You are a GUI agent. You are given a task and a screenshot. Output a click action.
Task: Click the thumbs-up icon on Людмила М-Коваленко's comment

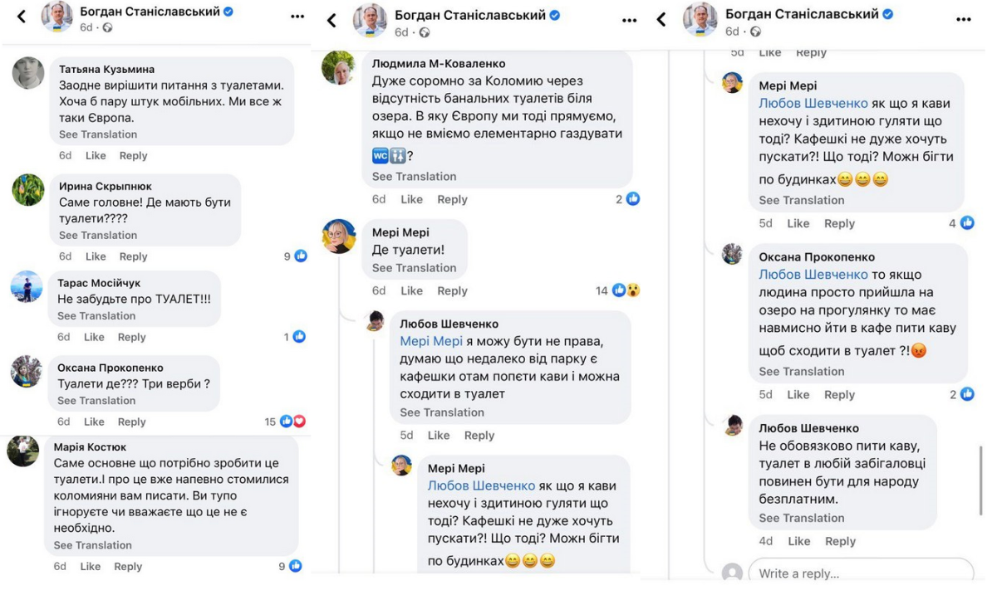633,199
